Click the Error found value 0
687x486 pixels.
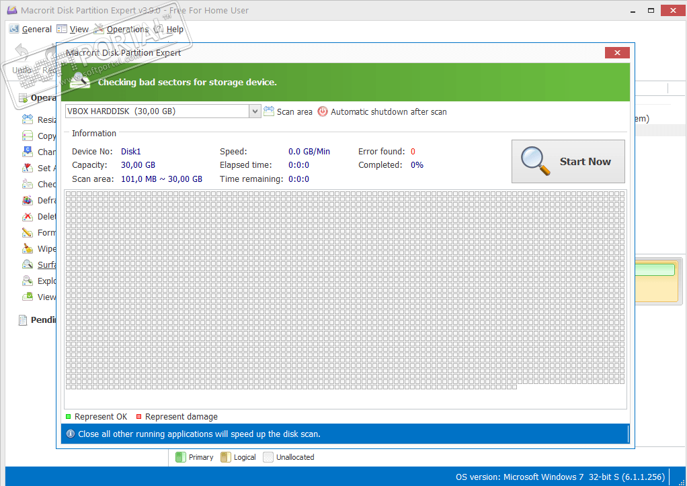coord(413,151)
